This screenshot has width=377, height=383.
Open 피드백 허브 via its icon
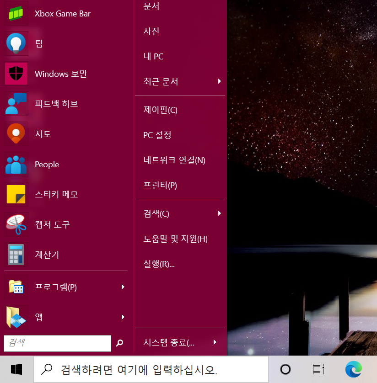pyautogui.click(x=16, y=103)
